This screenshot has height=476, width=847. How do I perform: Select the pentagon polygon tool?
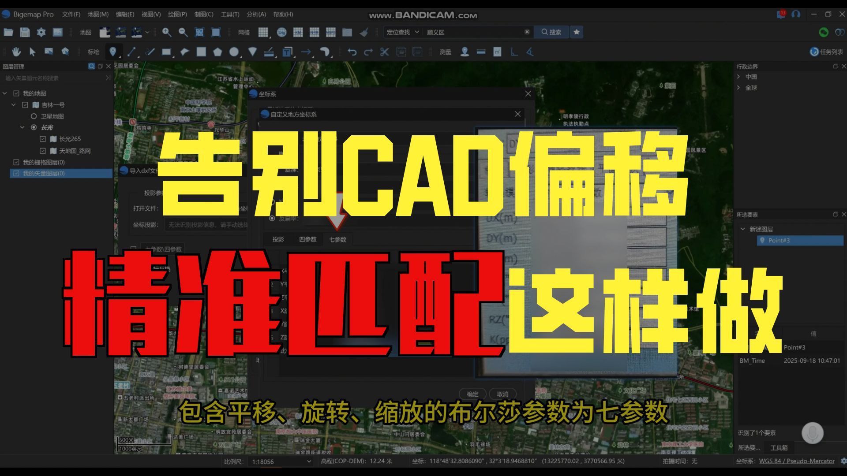pyautogui.click(x=217, y=52)
